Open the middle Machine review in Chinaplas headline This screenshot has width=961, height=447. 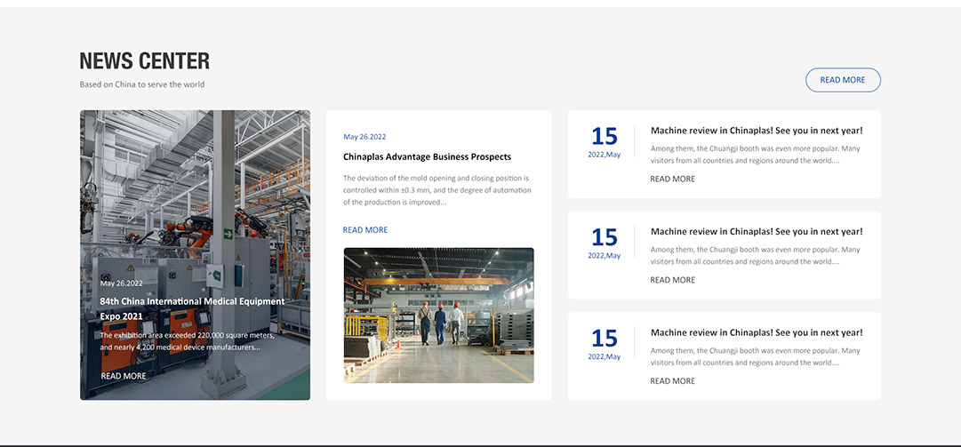coord(756,232)
